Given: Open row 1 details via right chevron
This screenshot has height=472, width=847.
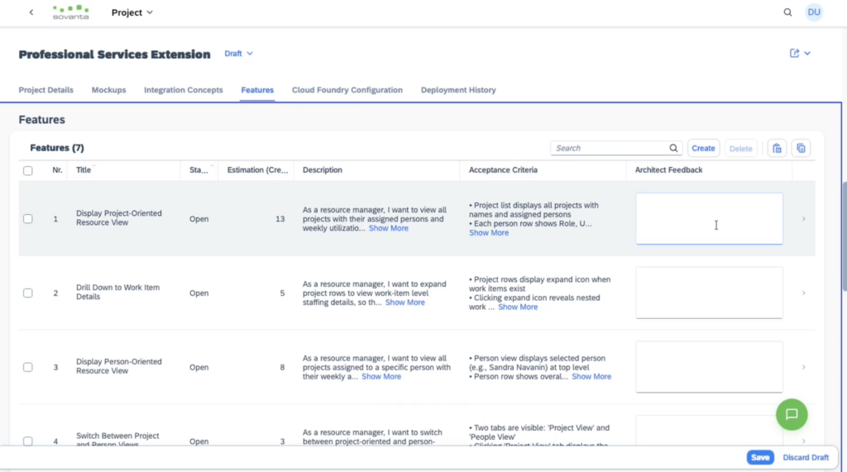Looking at the screenshot, I should pyautogui.click(x=803, y=219).
